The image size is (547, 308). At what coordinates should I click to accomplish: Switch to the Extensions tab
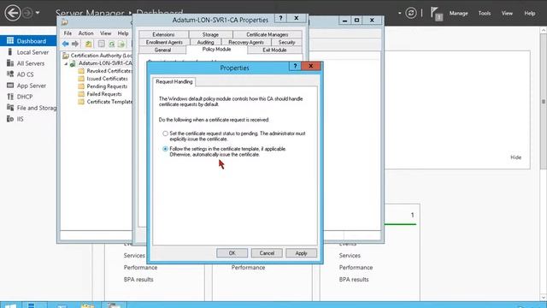click(x=163, y=34)
